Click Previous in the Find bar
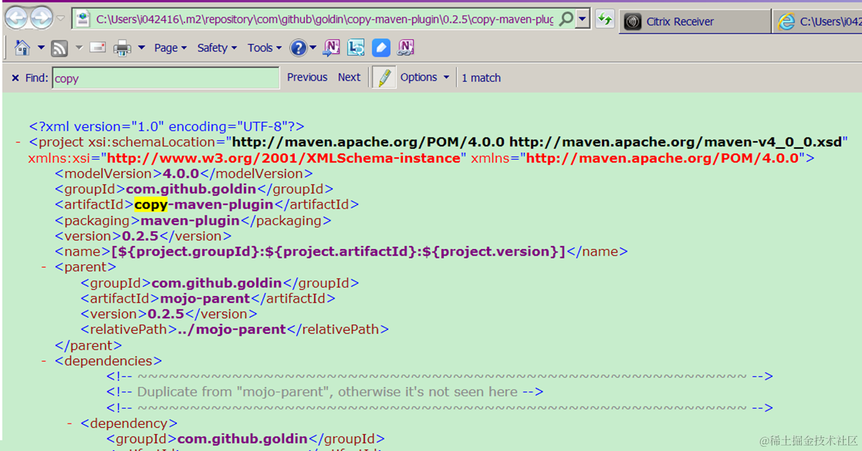 [x=307, y=77]
